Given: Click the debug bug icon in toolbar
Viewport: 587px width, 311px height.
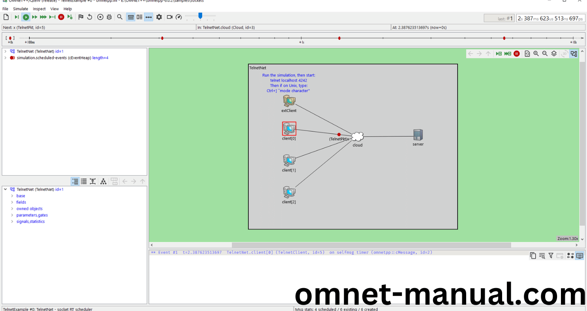Looking at the screenshot, I should tap(109, 17).
